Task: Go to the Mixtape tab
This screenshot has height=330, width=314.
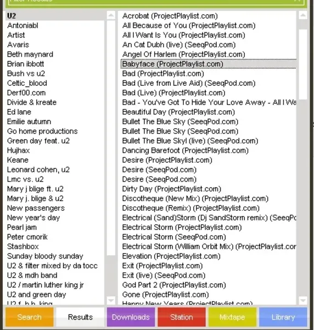Action: (x=232, y=317)
